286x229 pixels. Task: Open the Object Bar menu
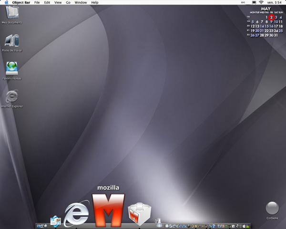pyautogui.click(x=21, y=2)
